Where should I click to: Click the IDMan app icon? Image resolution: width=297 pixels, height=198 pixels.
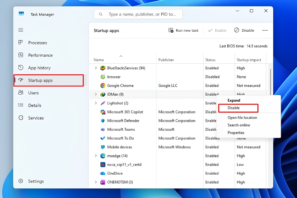point(103,94)
